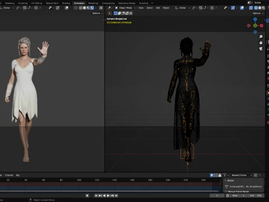Pause the render preview with the pause icon

point(101,8)
